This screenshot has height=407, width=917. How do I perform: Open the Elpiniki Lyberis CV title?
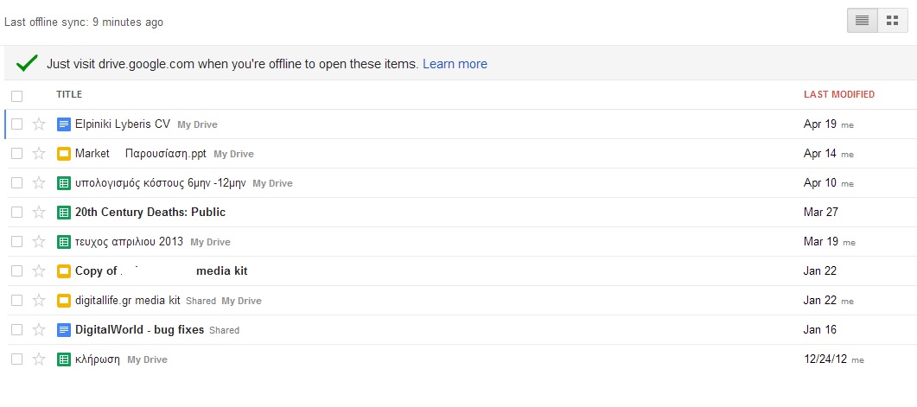pyautogui.click(x=123, y=124)
